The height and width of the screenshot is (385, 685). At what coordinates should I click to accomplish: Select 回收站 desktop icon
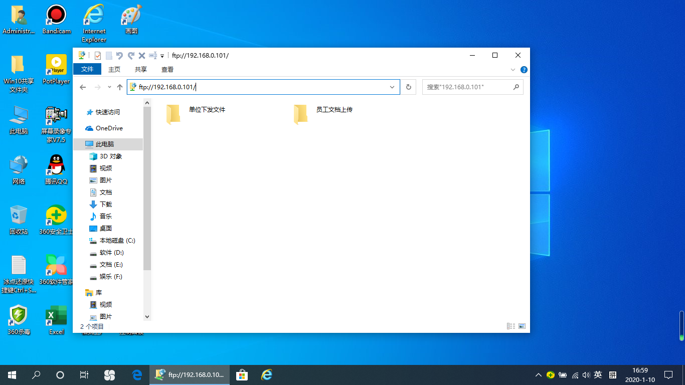coord(19,220)
